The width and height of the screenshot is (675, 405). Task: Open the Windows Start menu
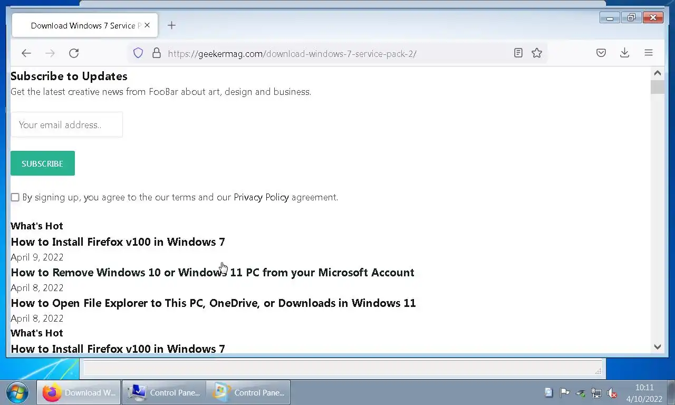click(17, 392)
